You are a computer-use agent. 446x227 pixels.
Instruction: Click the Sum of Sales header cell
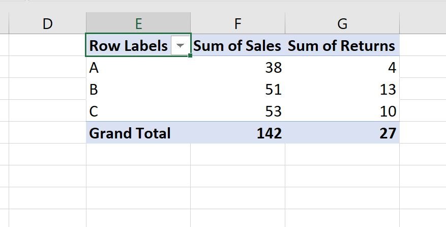[237, 46]
